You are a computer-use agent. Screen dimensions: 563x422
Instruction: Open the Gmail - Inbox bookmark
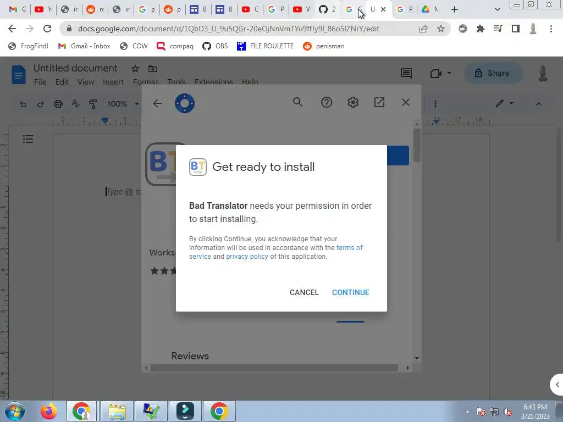click(84, 46)
